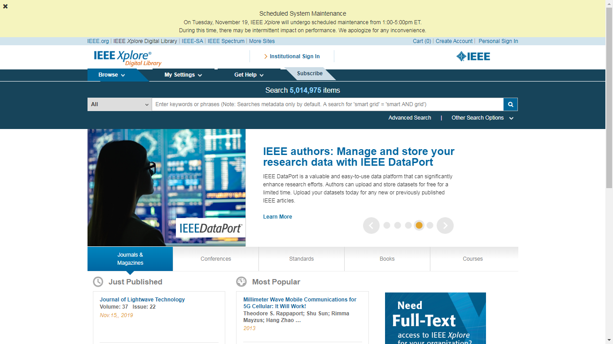Screen dimensions: 613x344
Task: Select the fifth carousel dot
Action: point(430,225)
